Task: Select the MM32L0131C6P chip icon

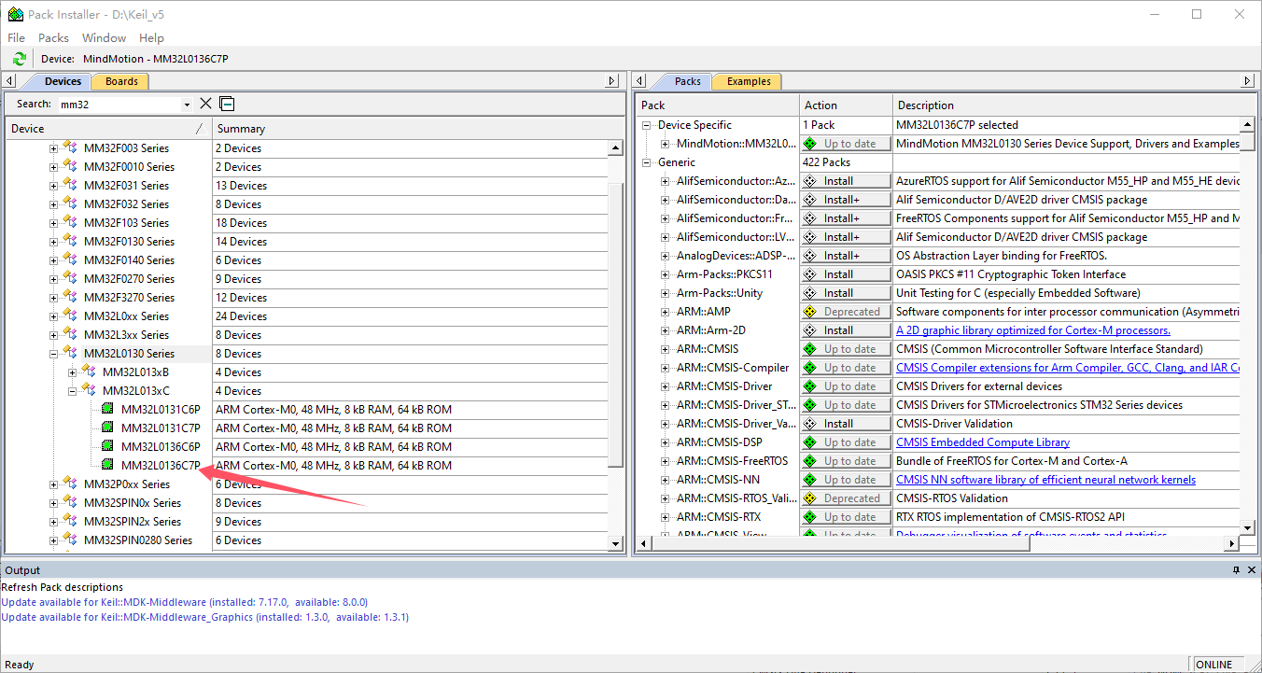Action: tap(108, 410)
